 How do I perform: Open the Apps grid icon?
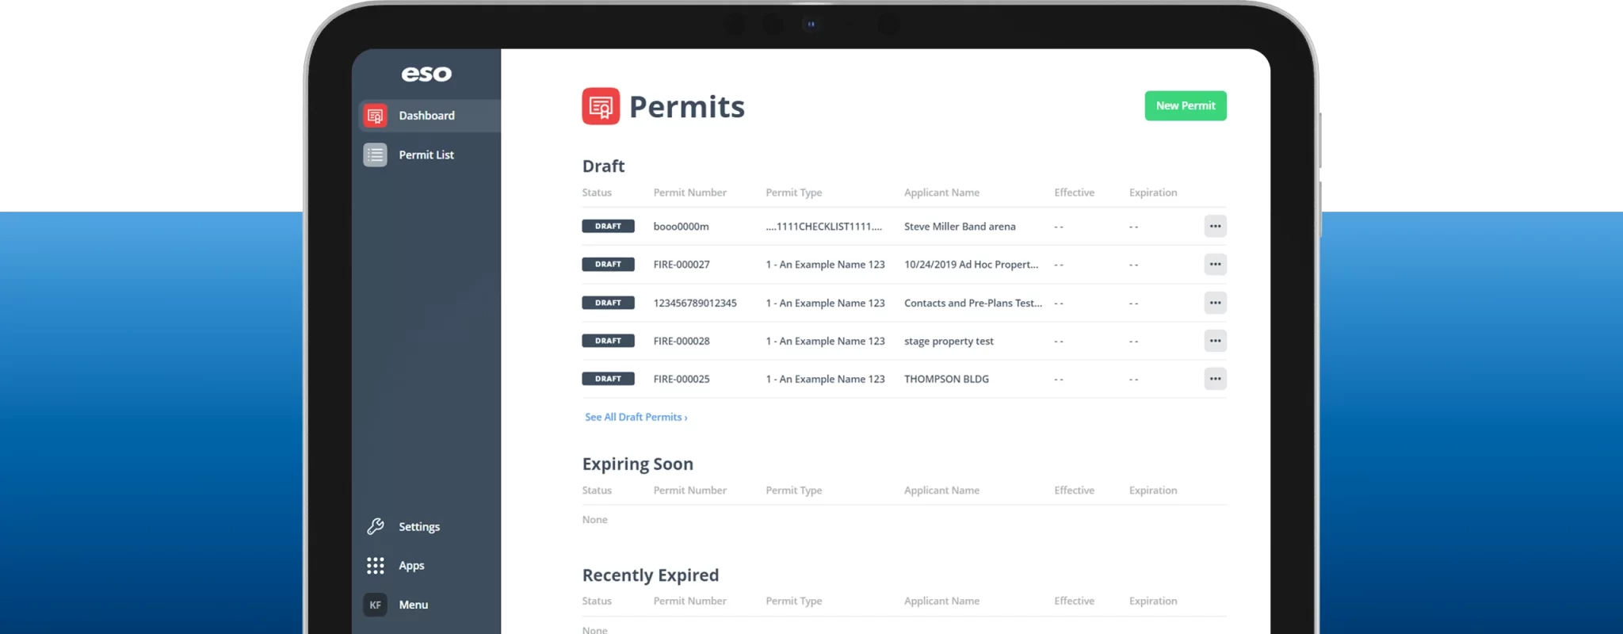pyautogui.click(x=375, y=565)
